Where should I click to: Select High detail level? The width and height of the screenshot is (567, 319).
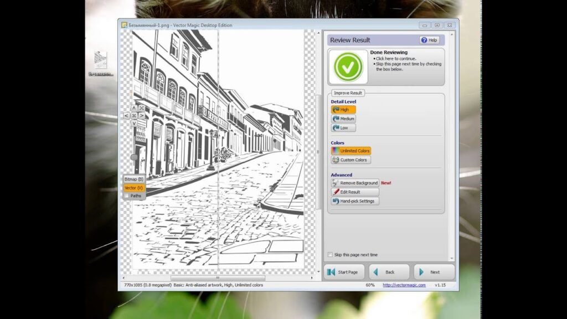point(343,110)
